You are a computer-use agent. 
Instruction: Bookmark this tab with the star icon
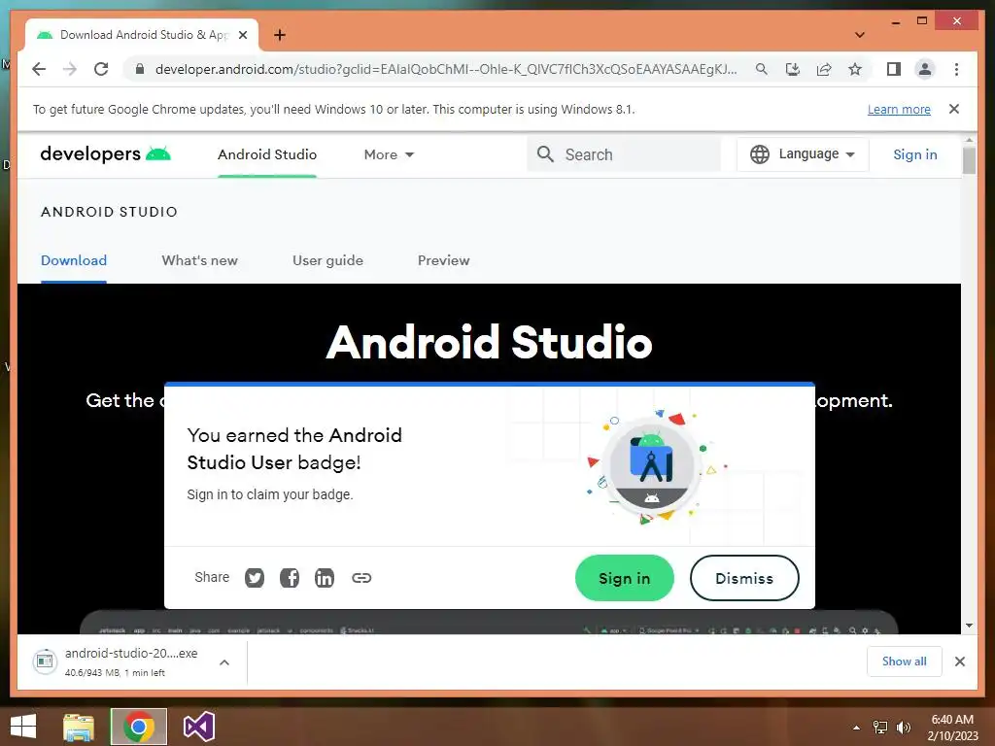tap(855, 69)
